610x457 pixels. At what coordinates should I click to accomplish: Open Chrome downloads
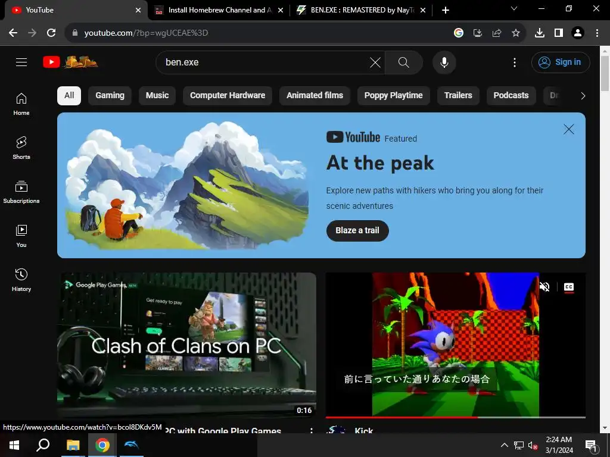540,33
